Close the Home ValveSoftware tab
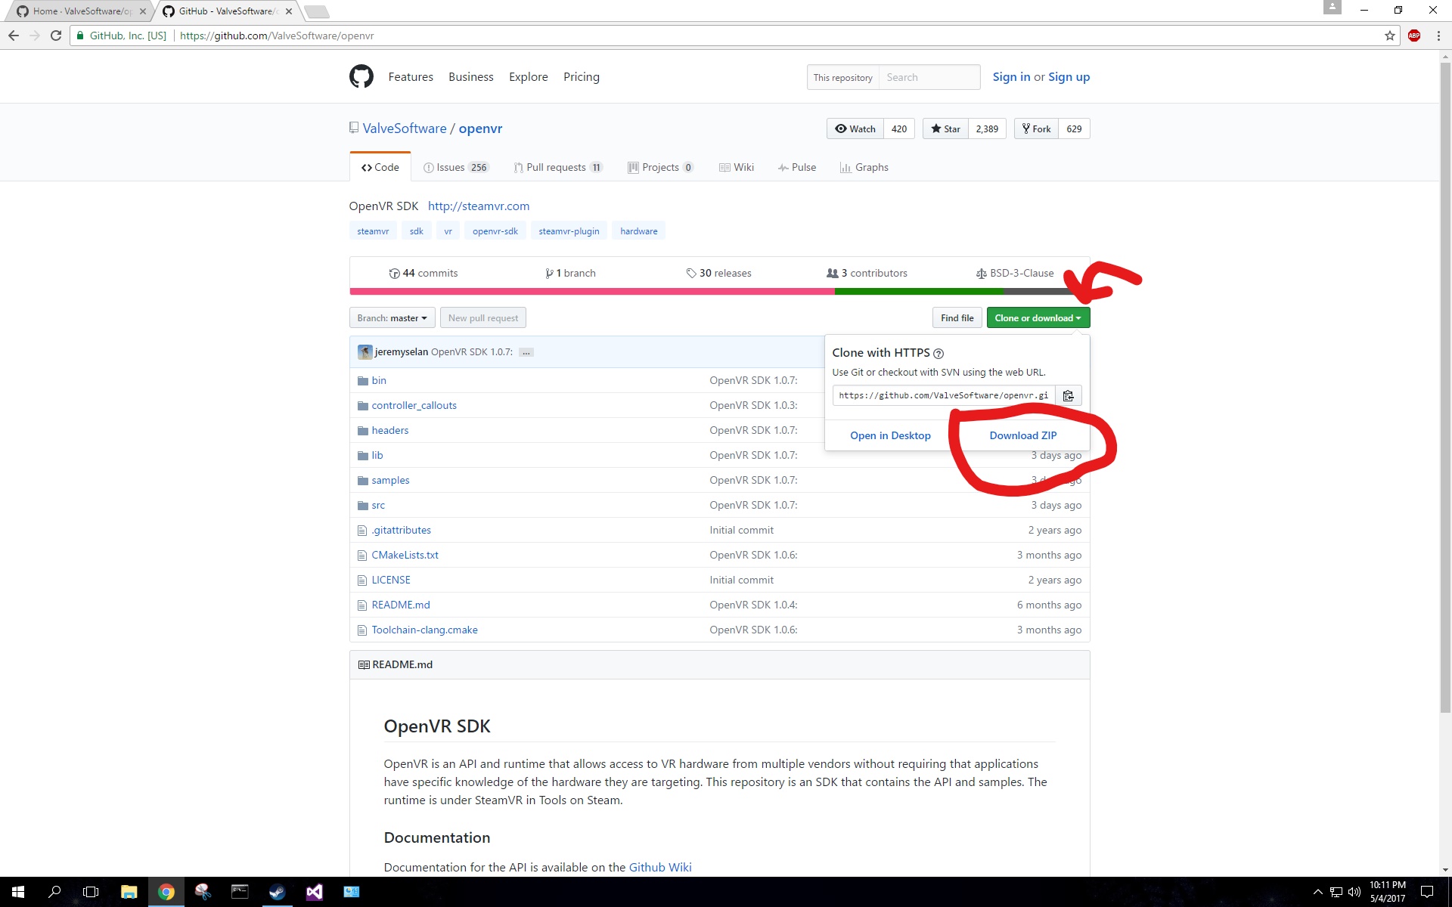1452x907 pixels. click(x=143, y=11)
